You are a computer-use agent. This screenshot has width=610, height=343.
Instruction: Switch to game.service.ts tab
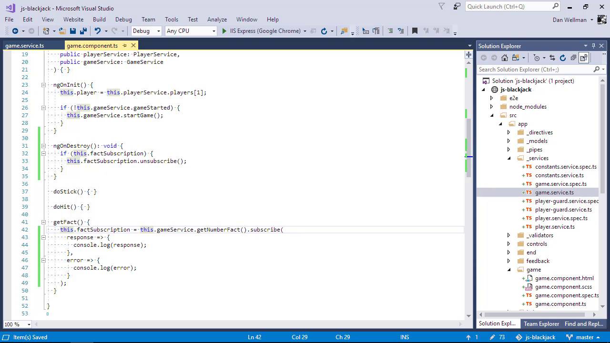coord(25,46)
